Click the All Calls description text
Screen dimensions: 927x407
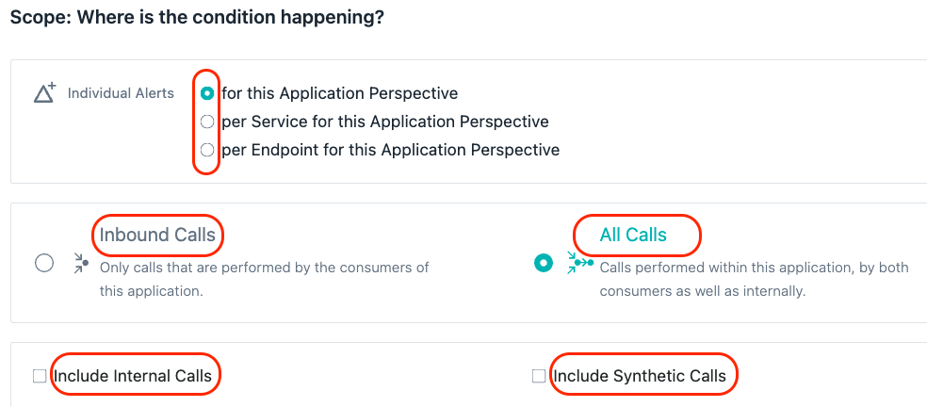point(754,279)
